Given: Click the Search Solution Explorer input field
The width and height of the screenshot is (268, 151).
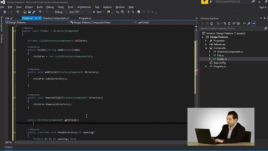Looking at the screenshot, I should [232, 29].
